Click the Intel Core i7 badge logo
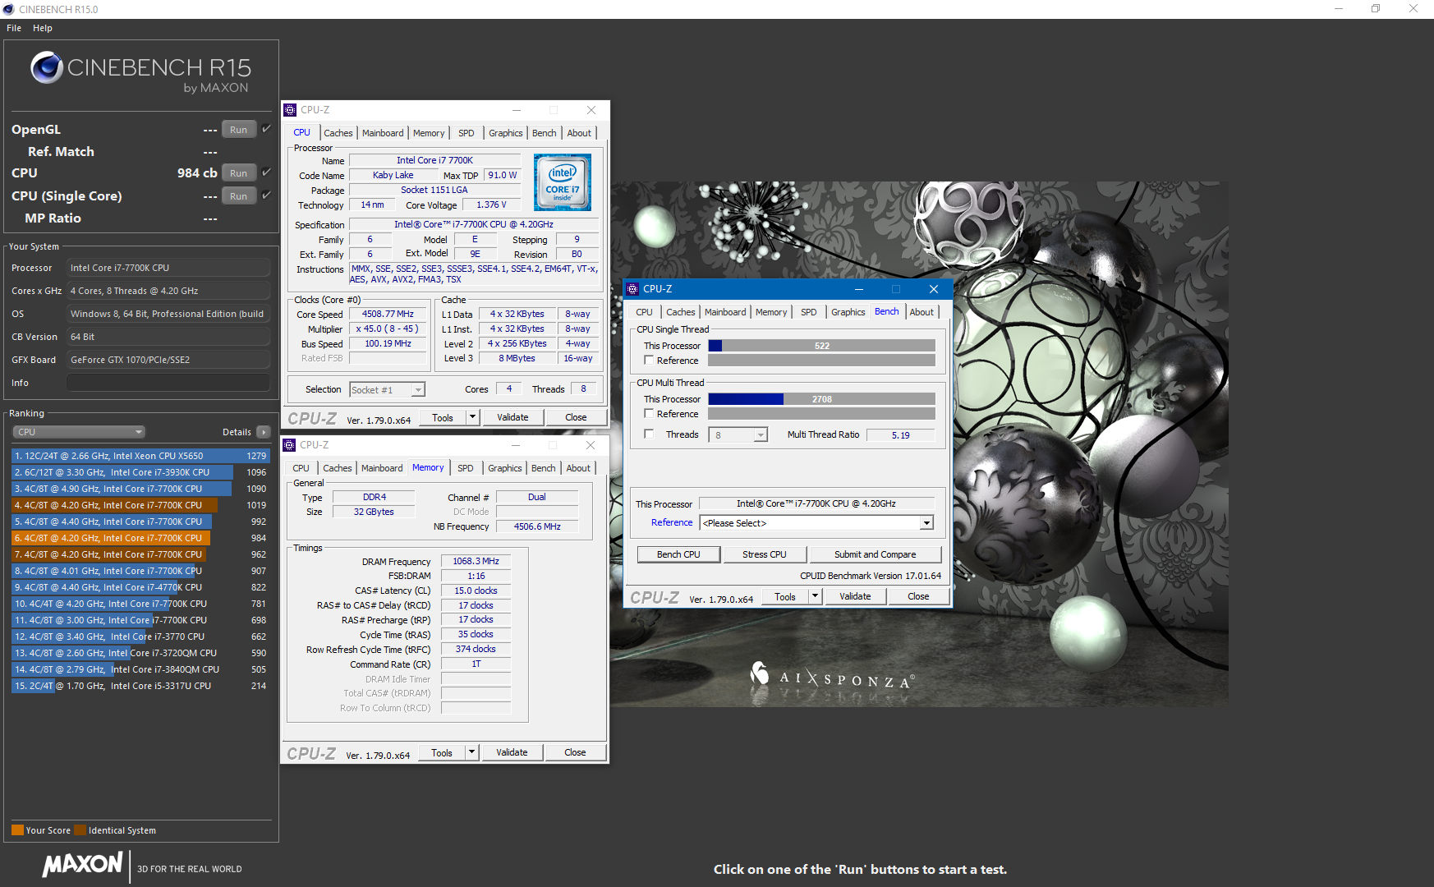 [x=563, y=182]
